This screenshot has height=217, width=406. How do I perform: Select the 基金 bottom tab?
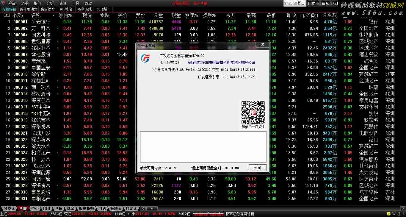click(x=71, y=208)
